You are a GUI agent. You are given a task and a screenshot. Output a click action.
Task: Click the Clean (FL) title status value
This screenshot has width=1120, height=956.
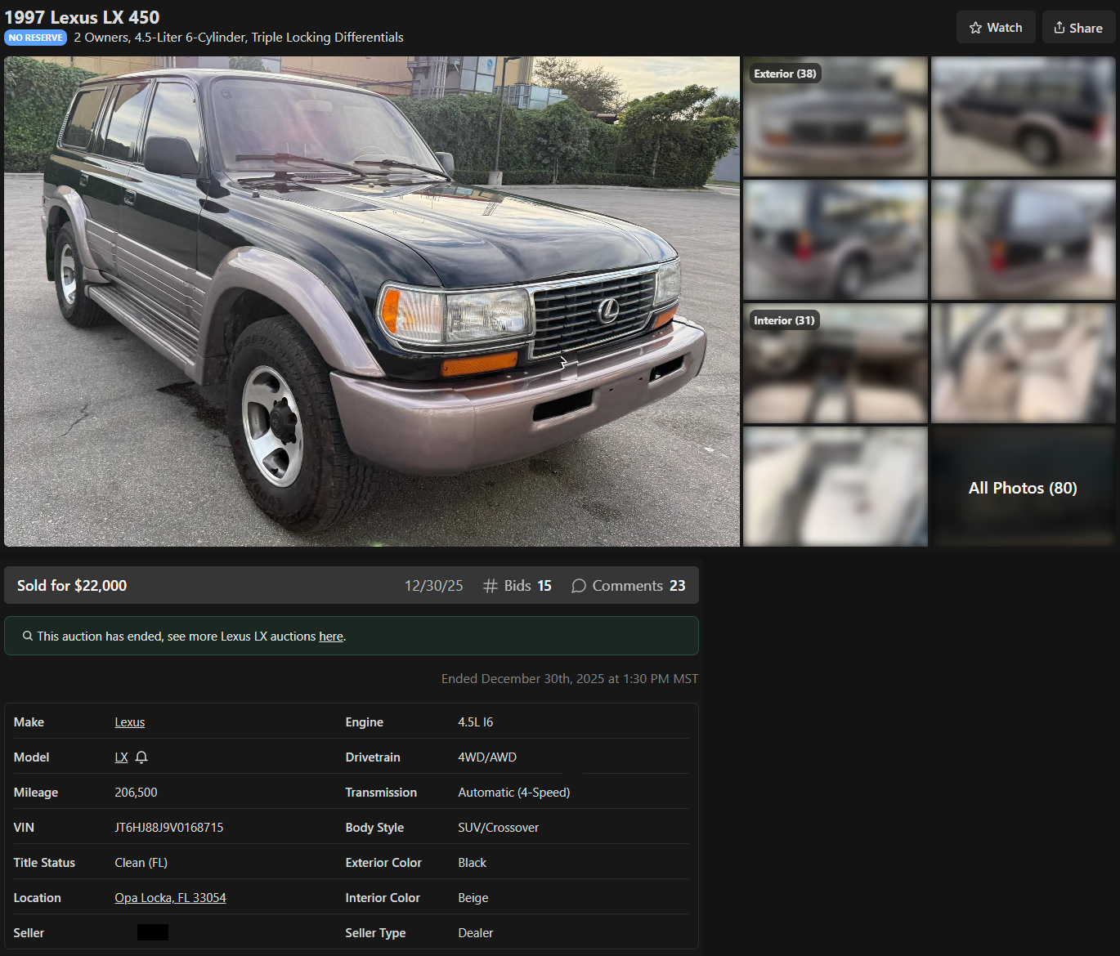141,863
